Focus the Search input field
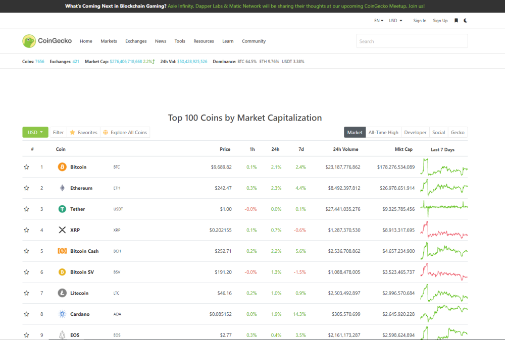This screenshot has height=340, width=505. pos(412,41)
